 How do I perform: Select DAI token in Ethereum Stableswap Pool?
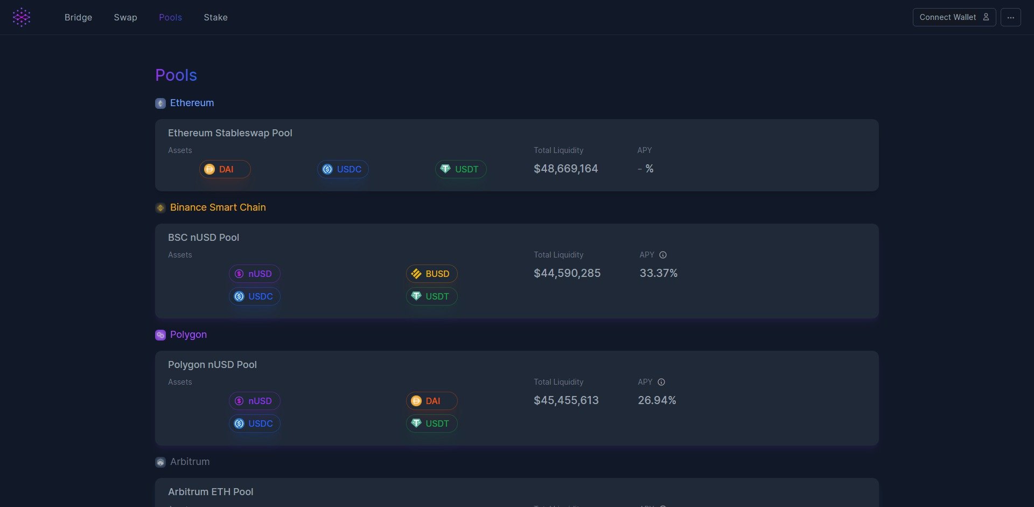tap(225, 169)
